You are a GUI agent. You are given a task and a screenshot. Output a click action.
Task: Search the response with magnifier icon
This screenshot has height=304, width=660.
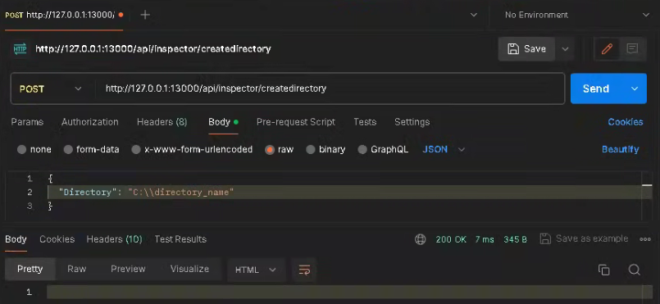click(634, 270)
